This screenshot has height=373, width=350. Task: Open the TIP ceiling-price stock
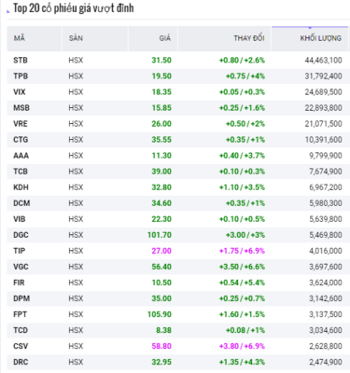[x=19, y=251]
